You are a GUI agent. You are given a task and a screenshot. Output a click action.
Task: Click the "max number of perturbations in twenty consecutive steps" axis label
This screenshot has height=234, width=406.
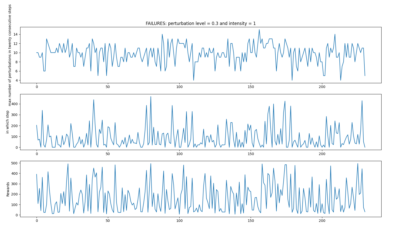point(10,55)
